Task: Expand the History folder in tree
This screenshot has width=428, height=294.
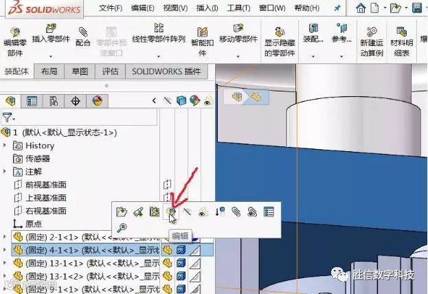Action: 4,145
